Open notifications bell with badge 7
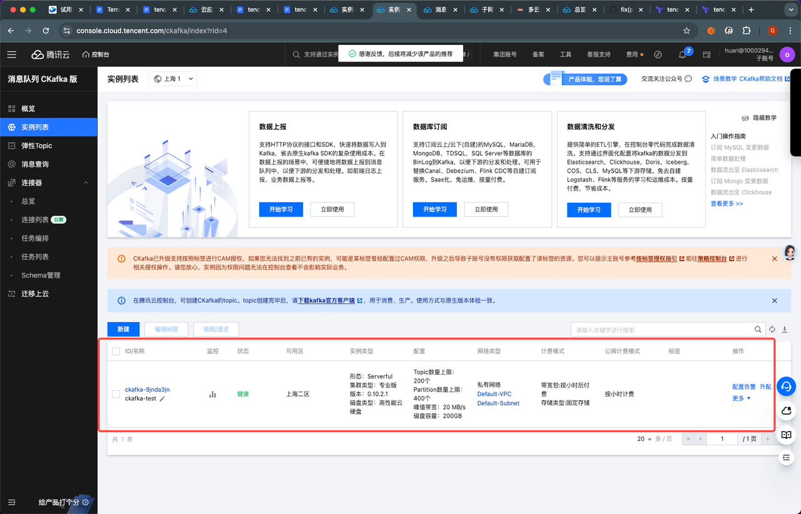801x514 pixels. 683,54
